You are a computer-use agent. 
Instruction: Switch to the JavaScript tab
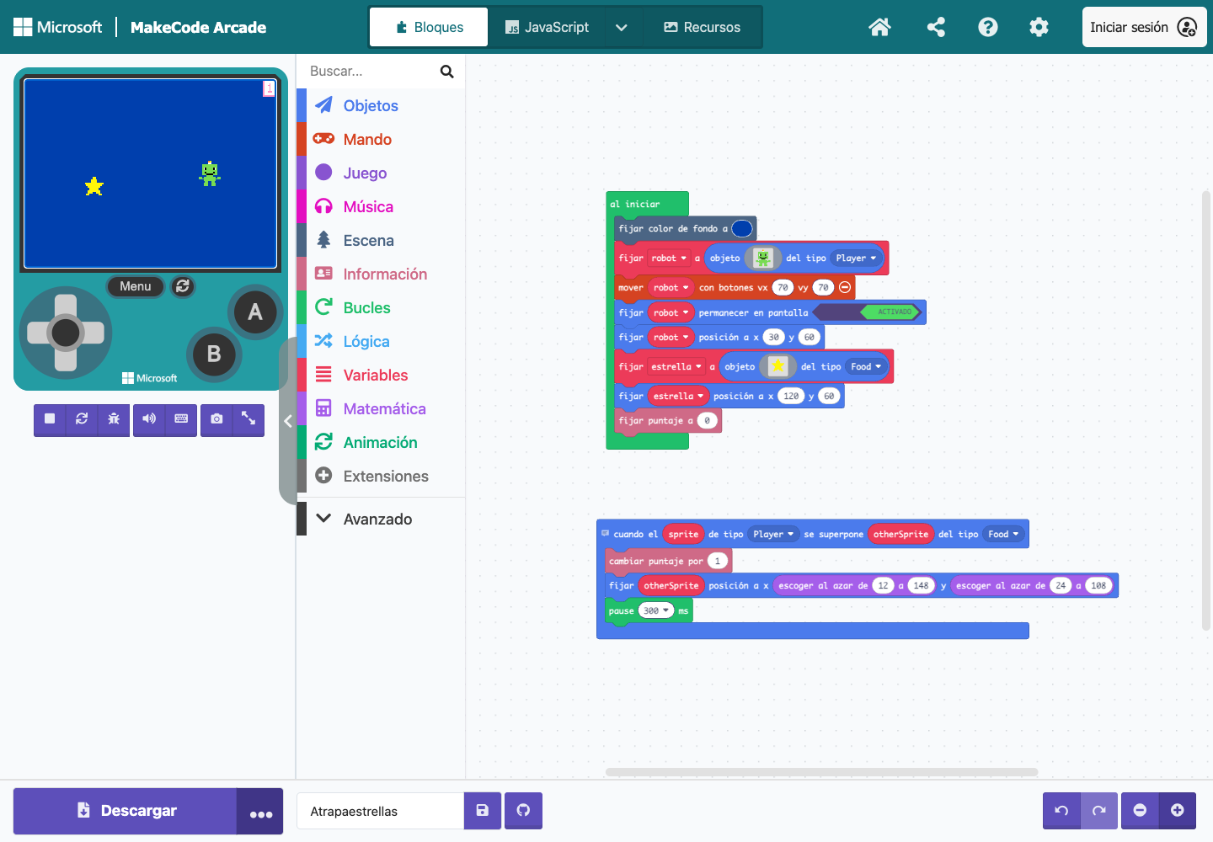[547, 27]
